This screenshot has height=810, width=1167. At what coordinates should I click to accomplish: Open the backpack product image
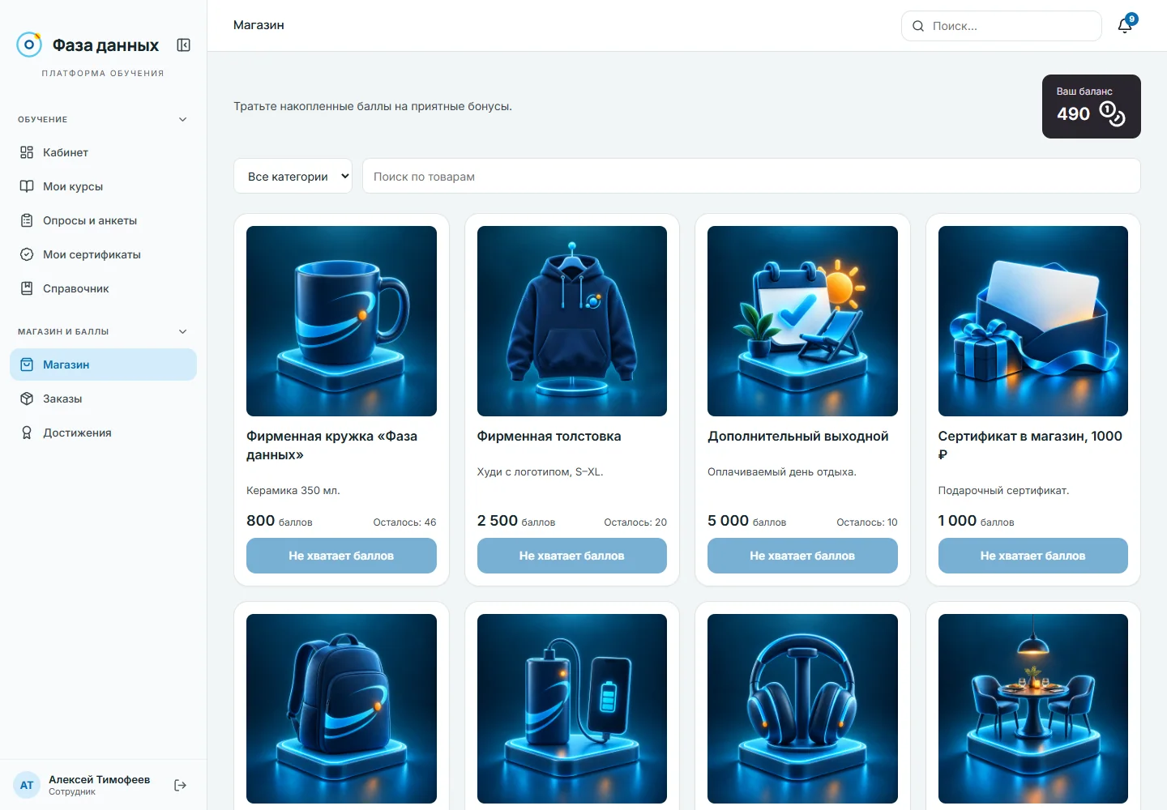tap(341, 709)
